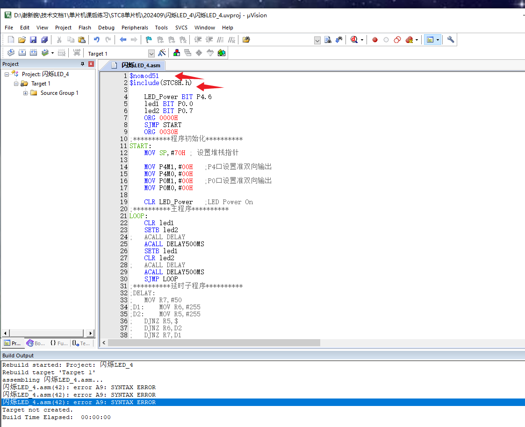525x427 pixels.
Task: Switch to the Books panel tab
Action: click(x=36, y=343)
